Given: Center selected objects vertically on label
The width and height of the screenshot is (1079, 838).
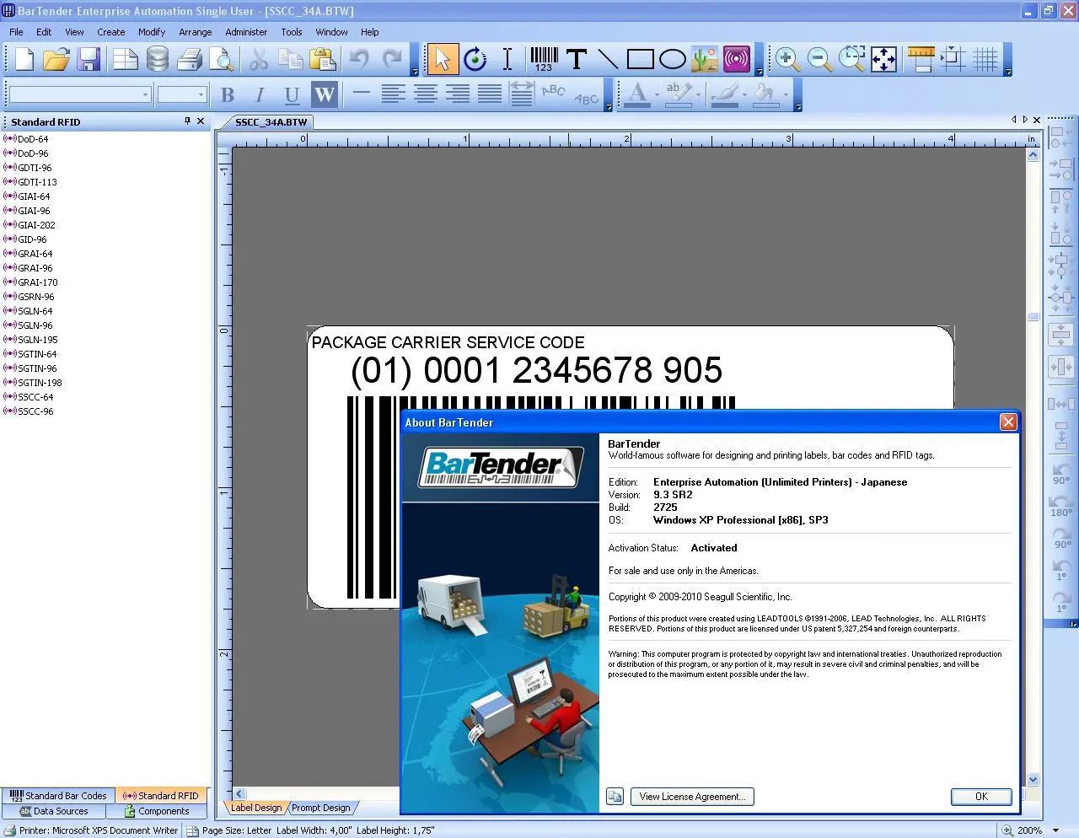Looking at the screenshot, I should click(x=1060, y=335).
